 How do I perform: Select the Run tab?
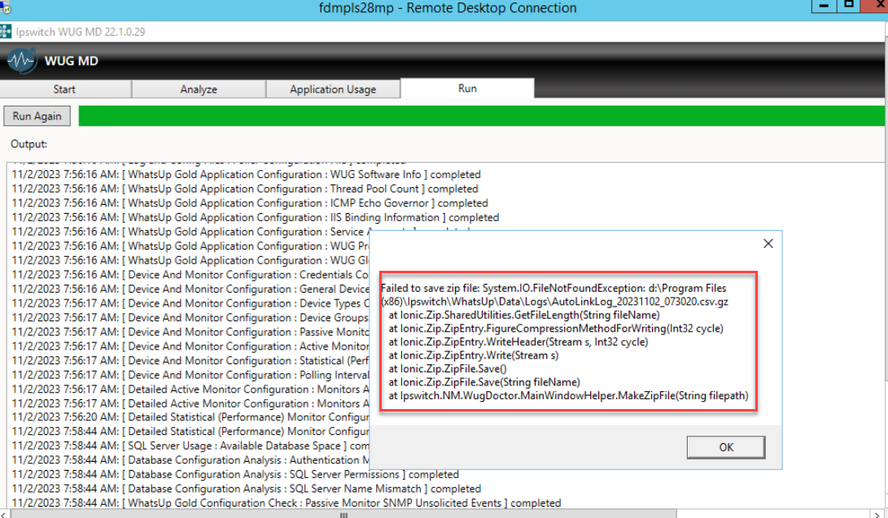[467, 89]
